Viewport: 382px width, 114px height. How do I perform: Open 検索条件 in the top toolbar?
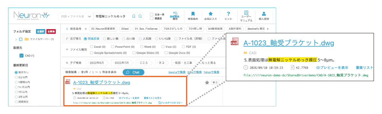pos(193,16)
